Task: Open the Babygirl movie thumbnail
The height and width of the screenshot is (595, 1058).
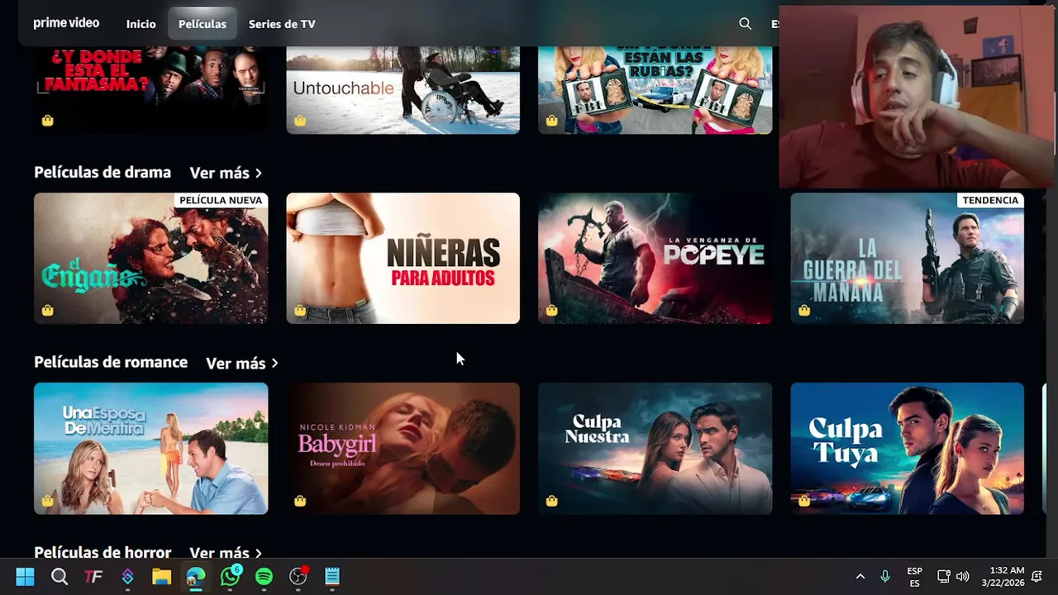Action: [403, 449]
